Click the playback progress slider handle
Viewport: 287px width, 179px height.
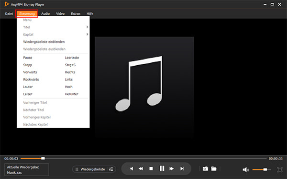pyautogui.click(x=43, y=159)
